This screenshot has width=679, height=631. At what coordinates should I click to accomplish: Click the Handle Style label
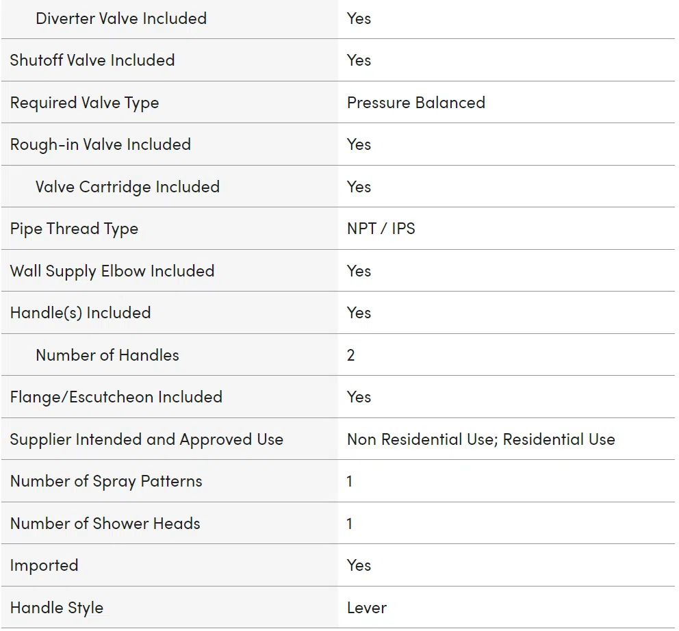click(57, 608)
